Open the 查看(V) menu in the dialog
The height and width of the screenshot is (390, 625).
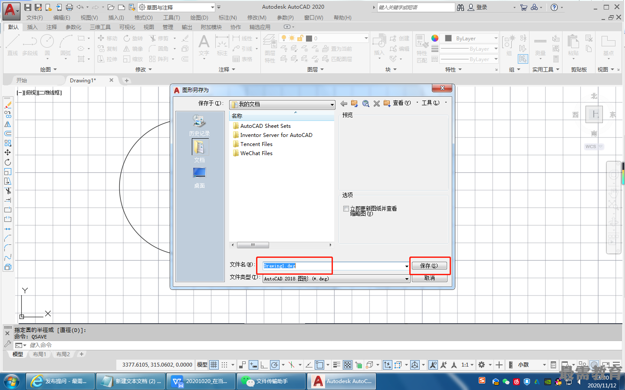point(401,103)
